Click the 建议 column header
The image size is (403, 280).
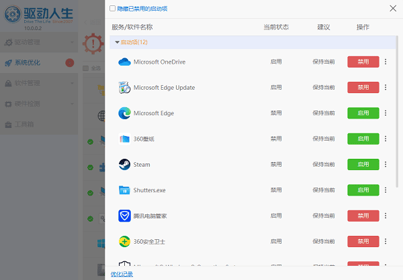tap(324, 27)
